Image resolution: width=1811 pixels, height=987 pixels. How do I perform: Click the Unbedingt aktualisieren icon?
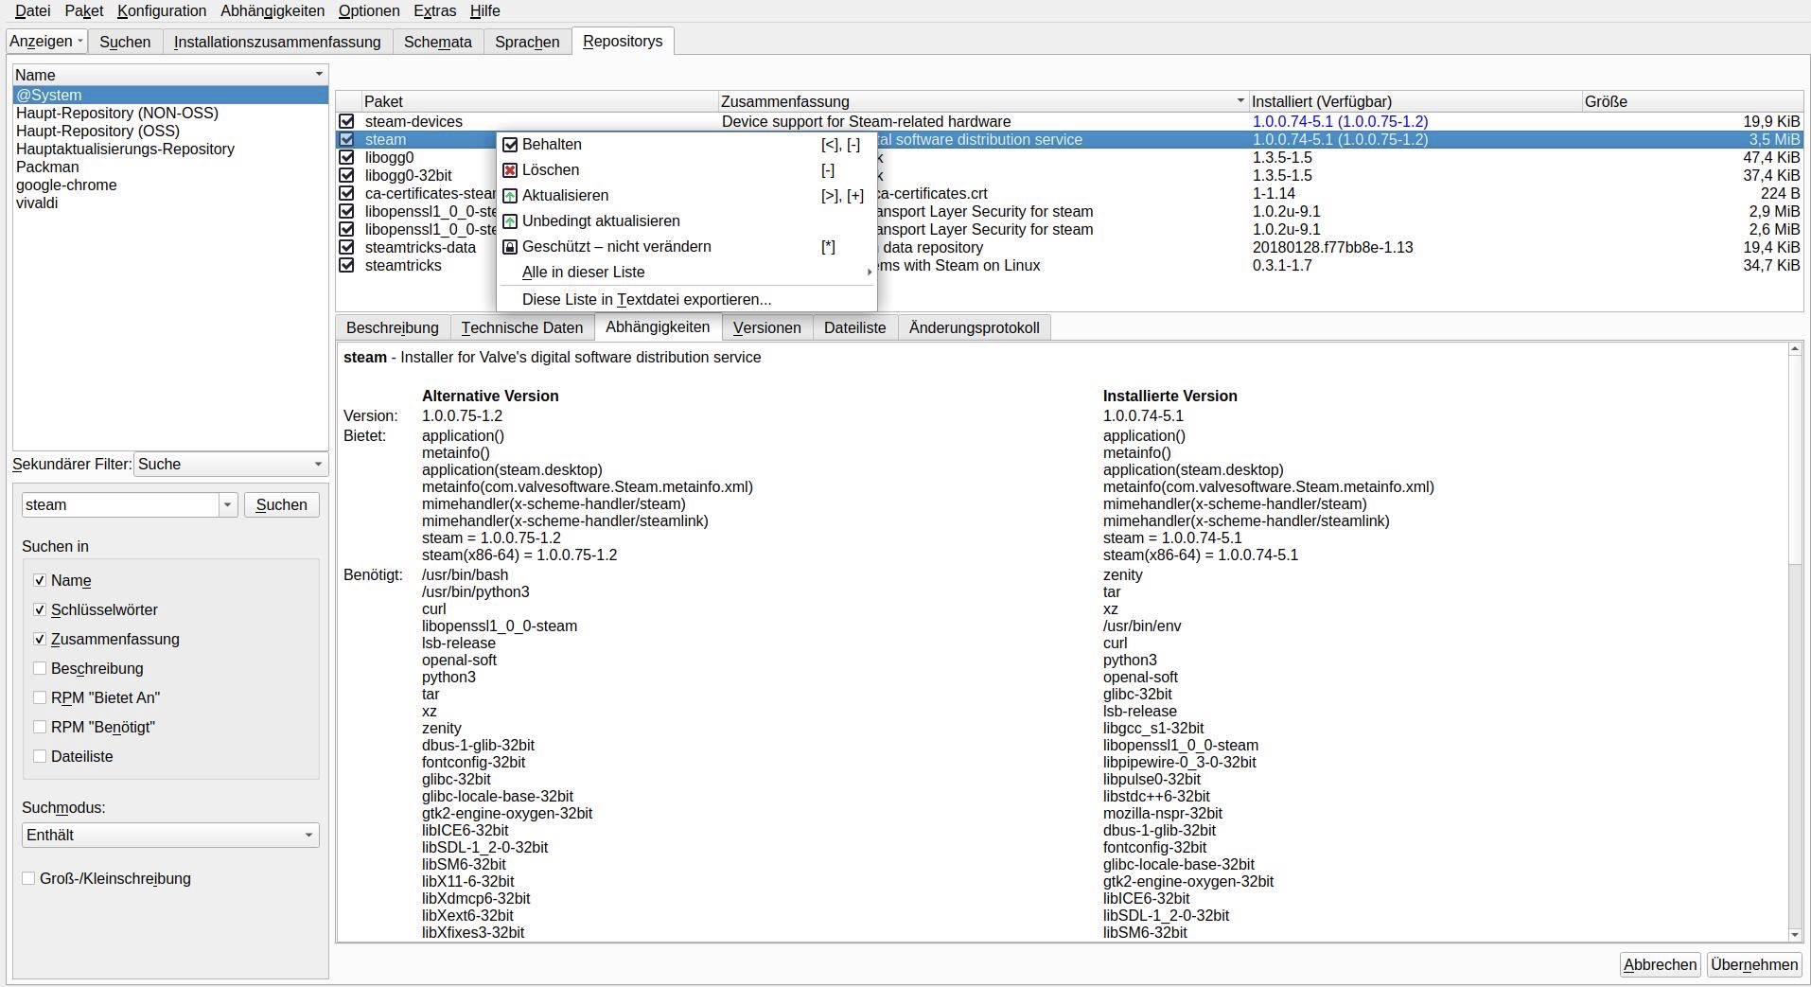(510, 221)
